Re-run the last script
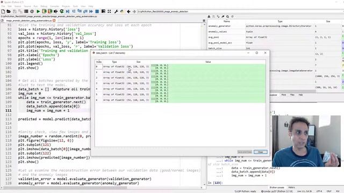The height and width of the screenshot is (193, 344). click(62, 11)
